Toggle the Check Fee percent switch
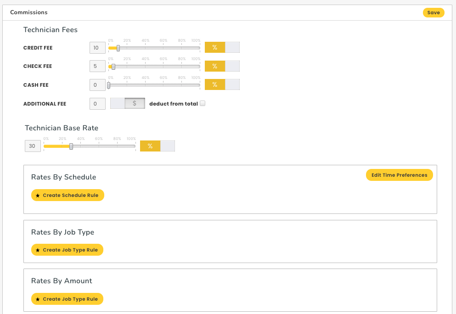Screen dimensions: 456x314 [x=222, y=66]
